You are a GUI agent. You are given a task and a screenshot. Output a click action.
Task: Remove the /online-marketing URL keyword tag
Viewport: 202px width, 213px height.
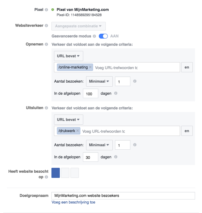click(x=90, y=67)
